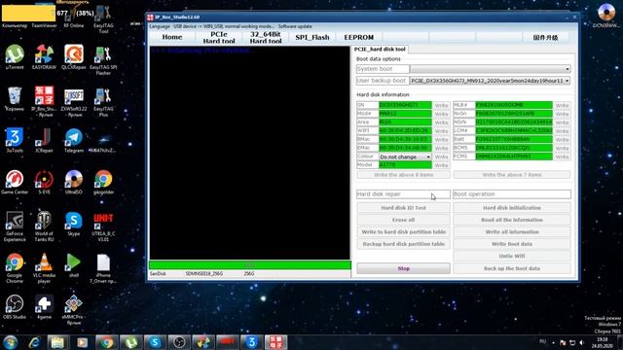Click Erase all button
The image size is (623, 350).
click(x=403, y=220)
